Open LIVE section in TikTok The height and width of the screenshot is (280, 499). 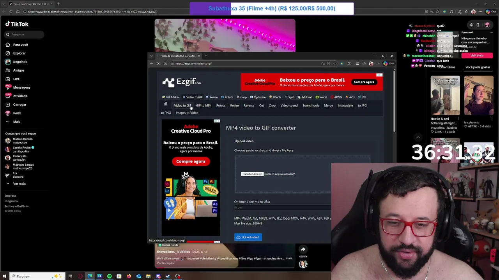[12, 79]
